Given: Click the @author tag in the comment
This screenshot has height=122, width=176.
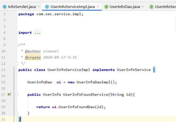Looking at the screenshot, I should [33, 51].
